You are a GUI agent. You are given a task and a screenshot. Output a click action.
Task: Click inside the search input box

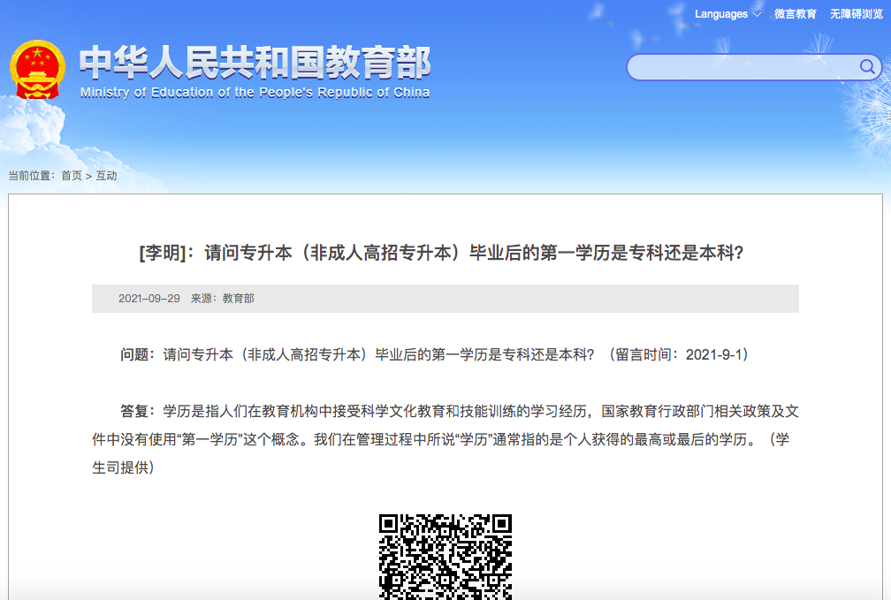742,66
